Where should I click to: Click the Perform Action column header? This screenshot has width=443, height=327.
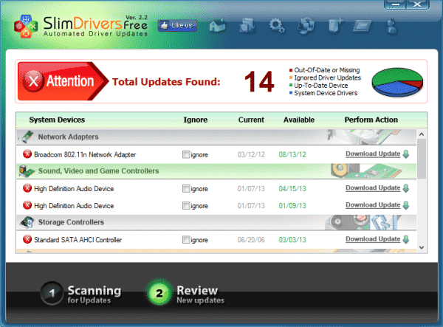pyautogui.click(x=371, y=120)
